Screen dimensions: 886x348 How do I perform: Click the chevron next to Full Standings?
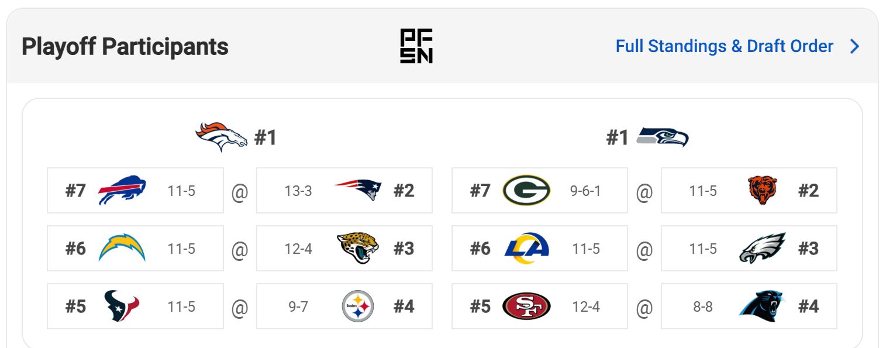click(854, 46)
